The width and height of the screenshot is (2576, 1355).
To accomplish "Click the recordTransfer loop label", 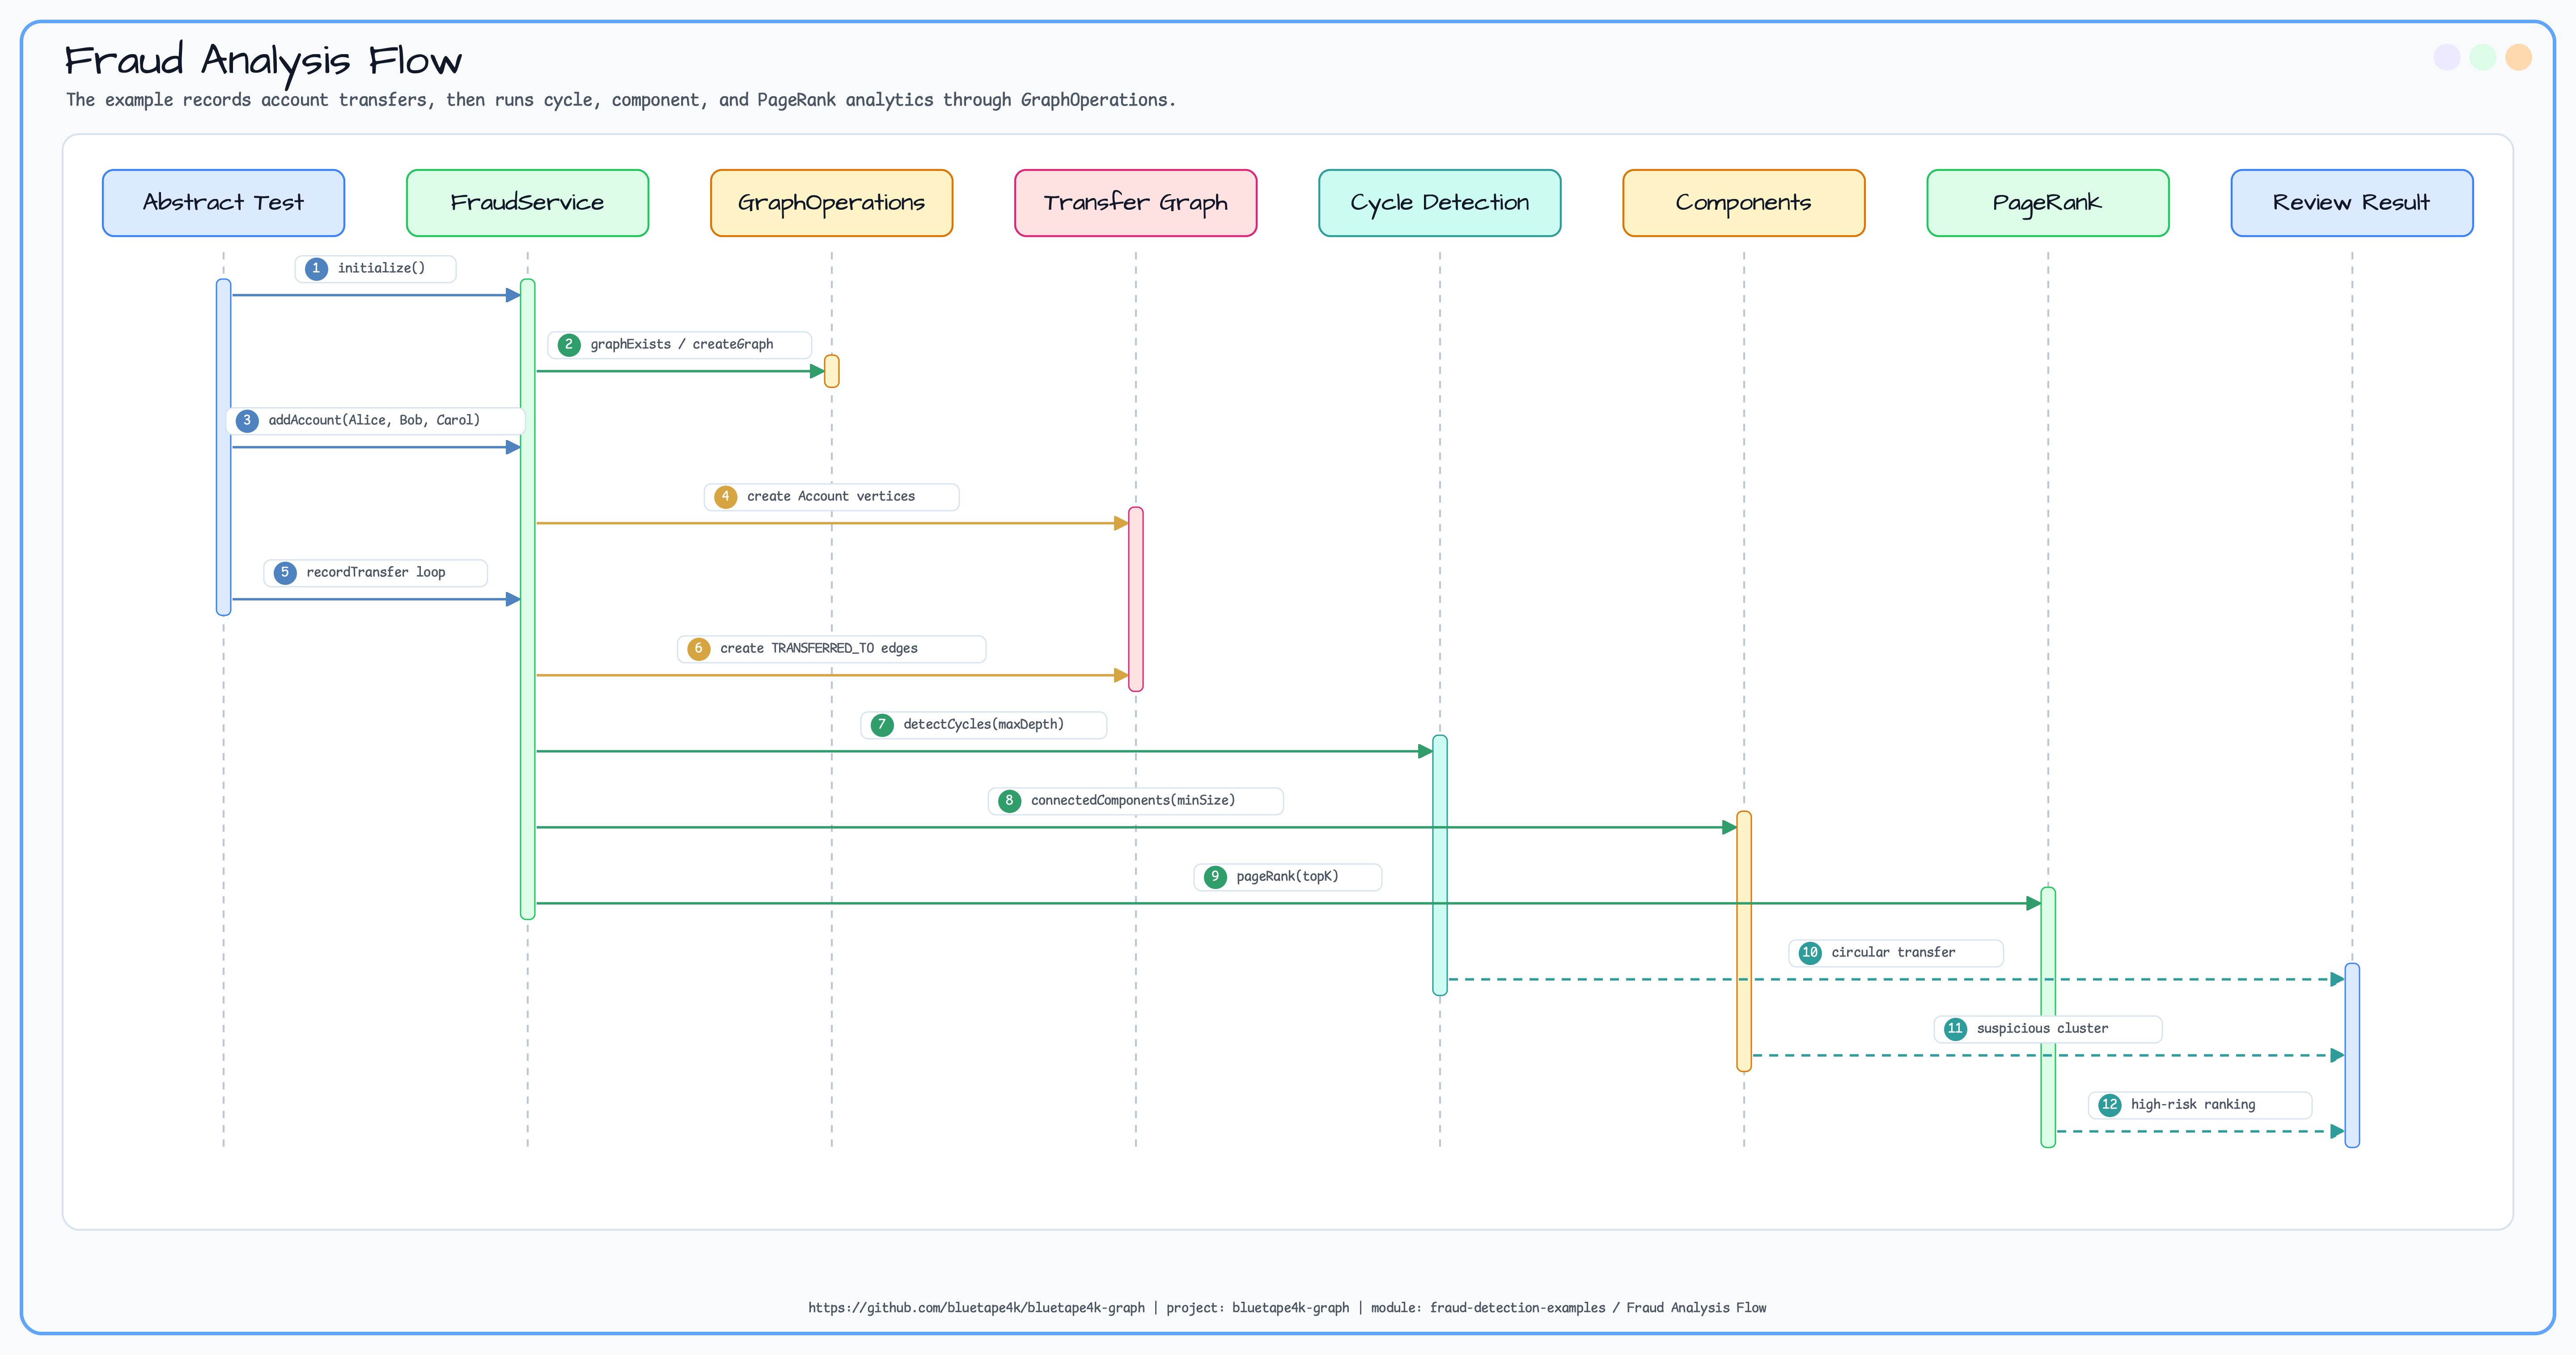I will click(375, 572).
